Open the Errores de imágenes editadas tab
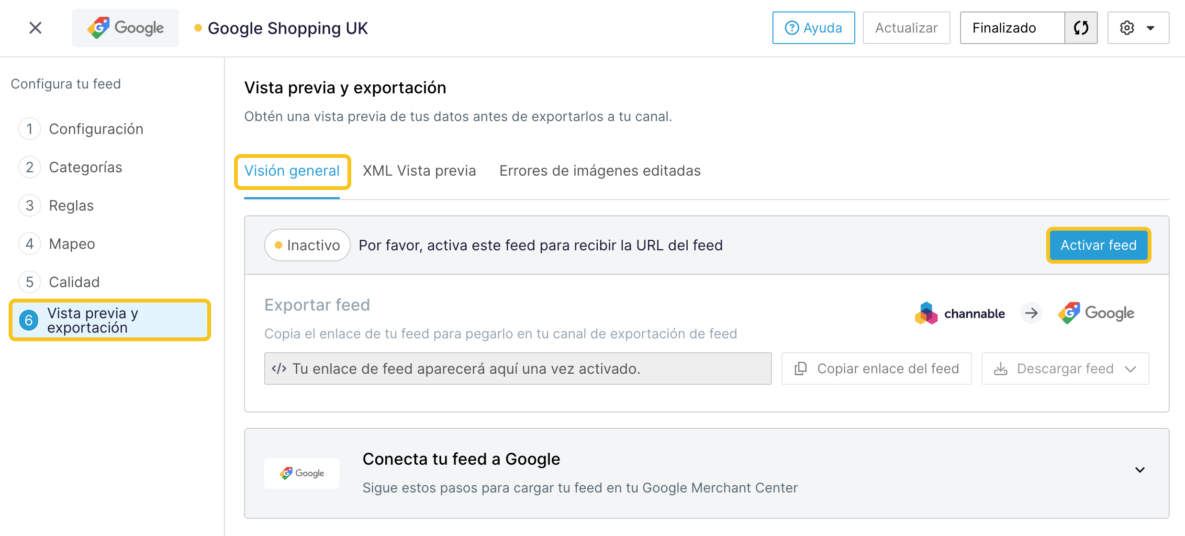The image size is (1185, 536). (x=600, y=171)
